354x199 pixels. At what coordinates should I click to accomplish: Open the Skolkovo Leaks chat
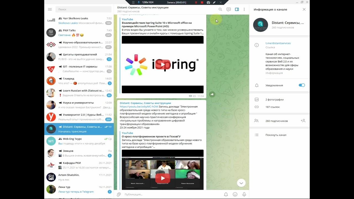79,20
